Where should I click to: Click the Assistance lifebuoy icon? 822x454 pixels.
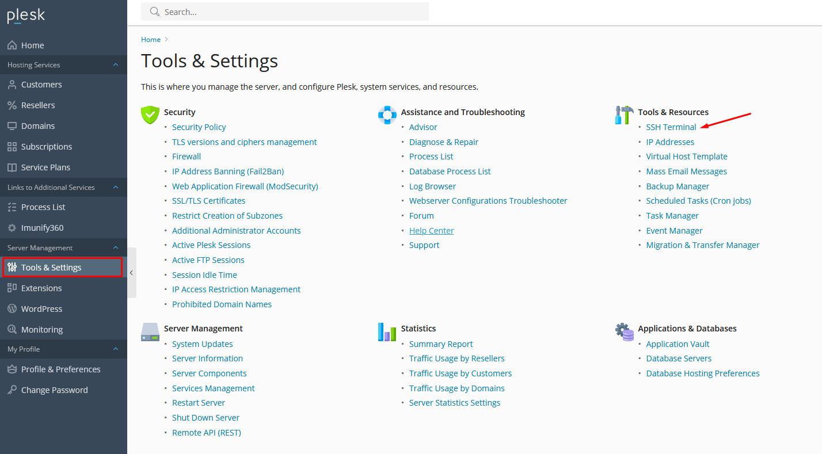pos(387,115)
